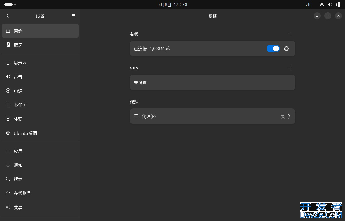Click the 共享 share icon

[x=8, y=207]
